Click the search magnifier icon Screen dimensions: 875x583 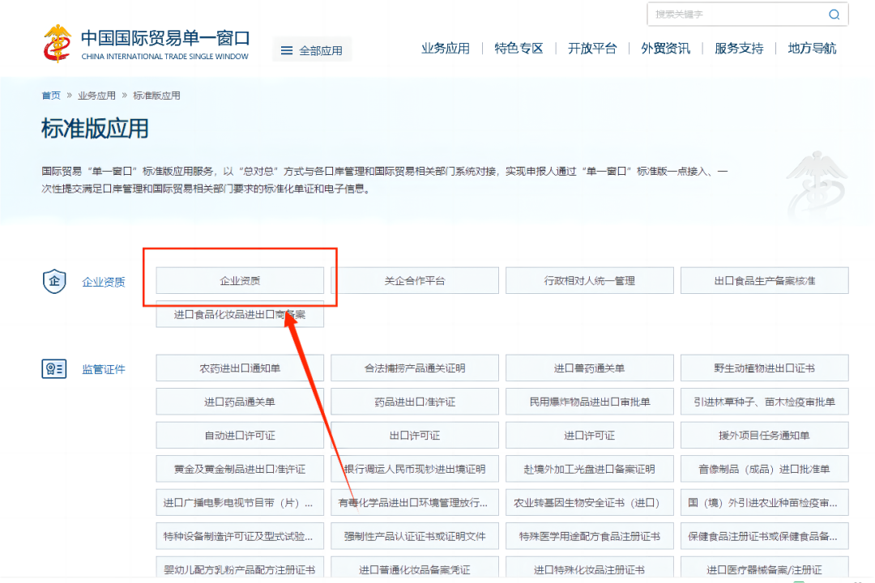(x=833, y=15)
